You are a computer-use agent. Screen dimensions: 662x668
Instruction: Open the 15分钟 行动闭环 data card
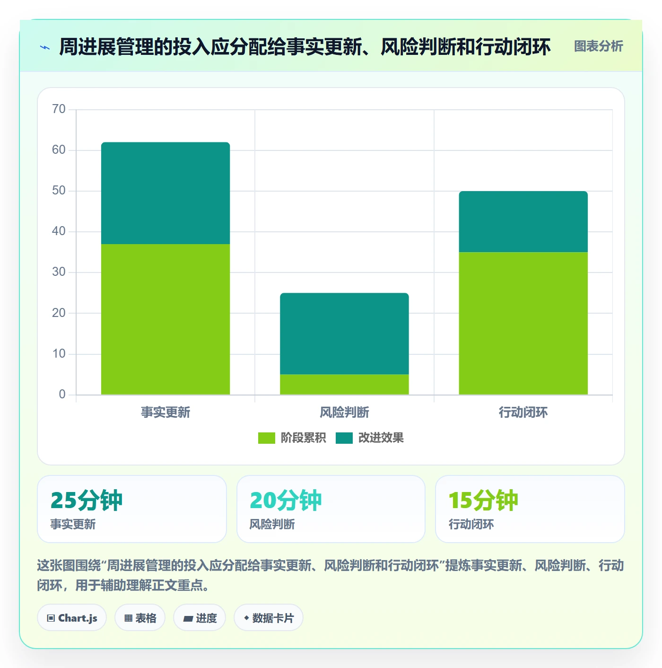point(530,509)
